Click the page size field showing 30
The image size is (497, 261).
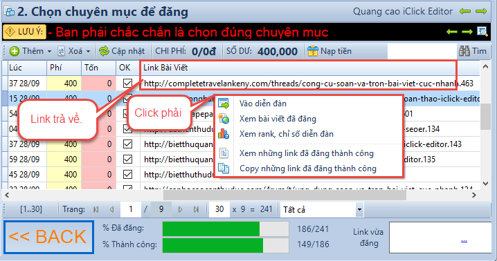219,209
